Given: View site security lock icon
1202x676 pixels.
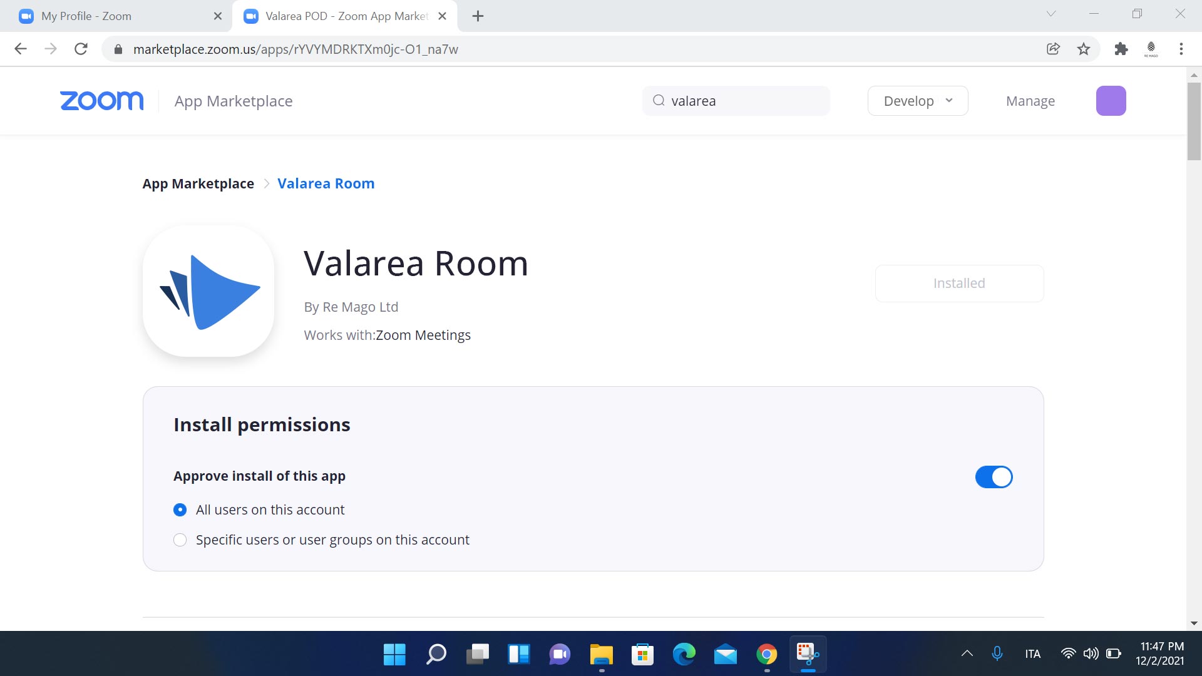Looking at the screenshot, I should tap(118, 49).
